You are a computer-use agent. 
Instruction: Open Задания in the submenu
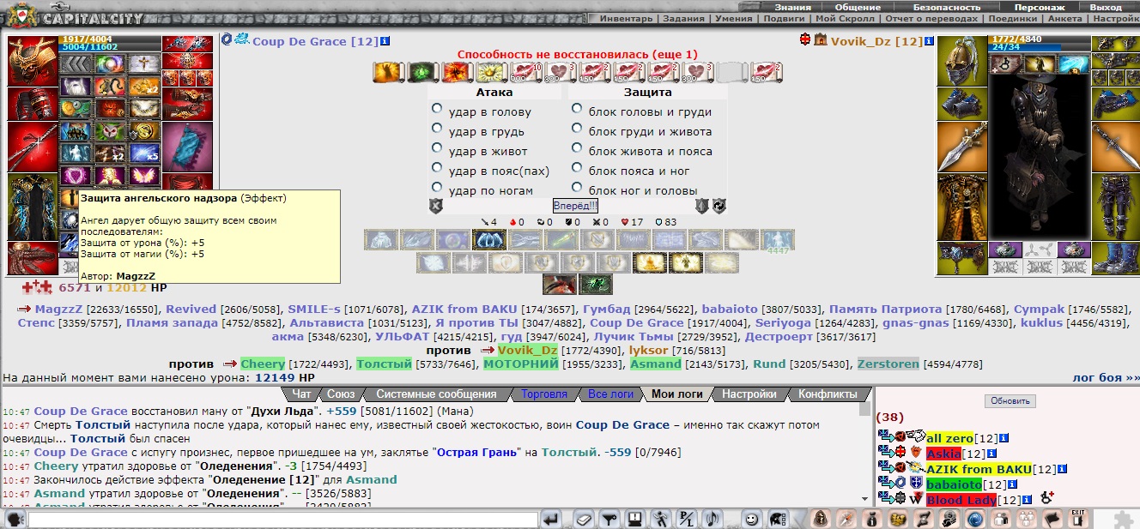[683, 18]
